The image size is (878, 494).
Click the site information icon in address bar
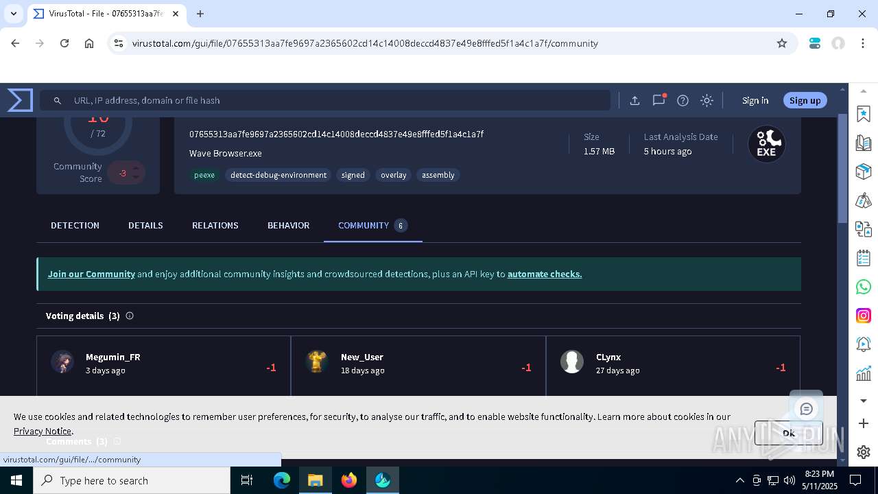pos(119,43)
